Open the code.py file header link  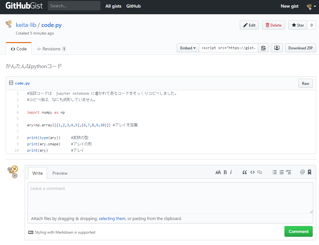pos(22,83)
